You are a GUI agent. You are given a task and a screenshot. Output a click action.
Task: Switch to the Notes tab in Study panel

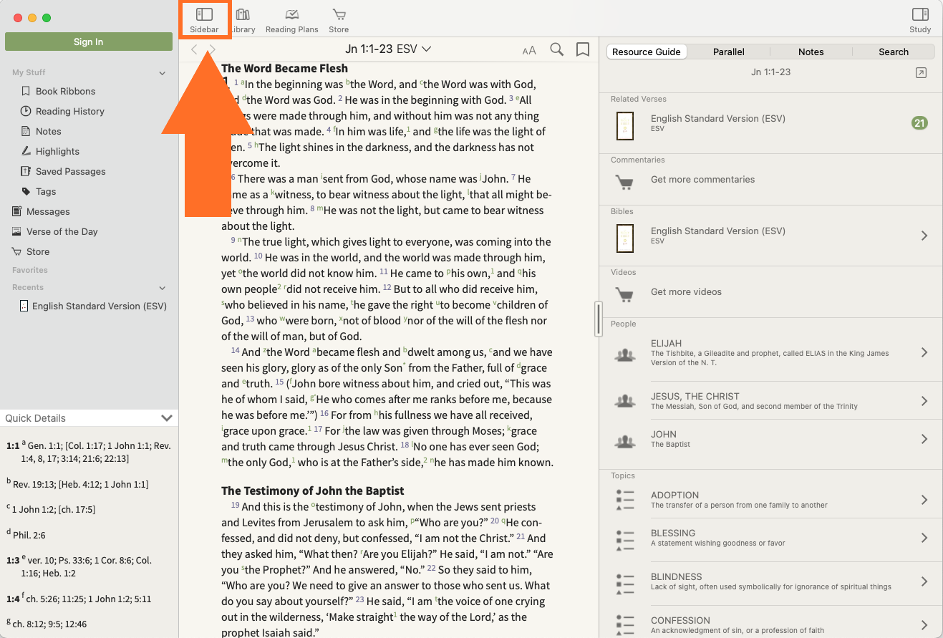point(811,52)
